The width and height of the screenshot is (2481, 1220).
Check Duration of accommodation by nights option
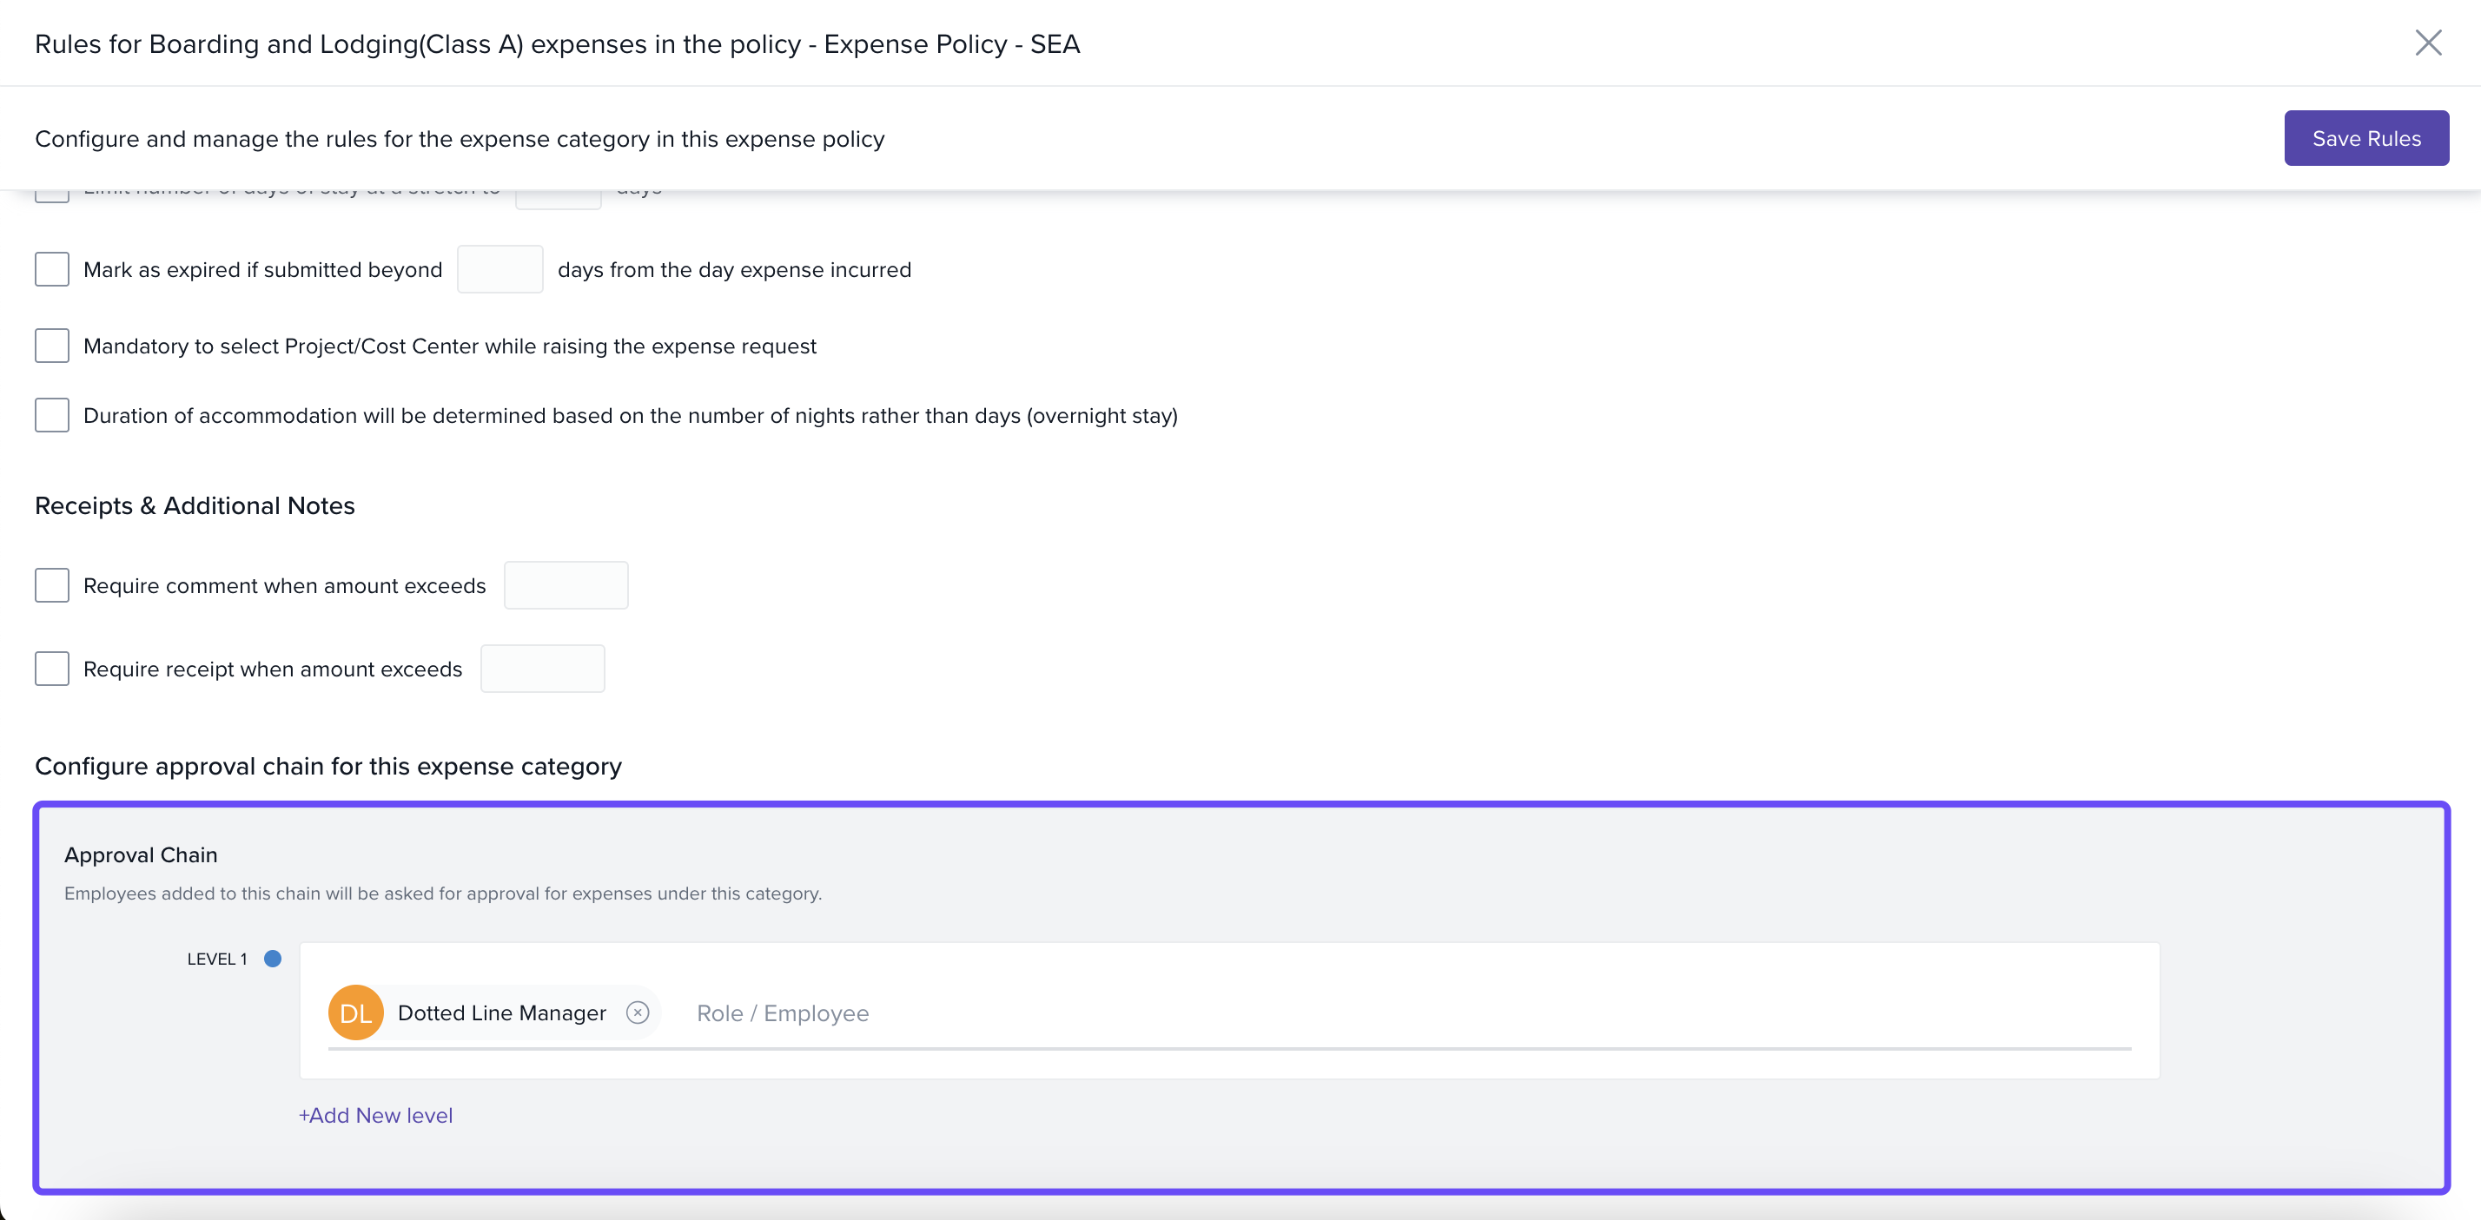[x=52, y=415]
